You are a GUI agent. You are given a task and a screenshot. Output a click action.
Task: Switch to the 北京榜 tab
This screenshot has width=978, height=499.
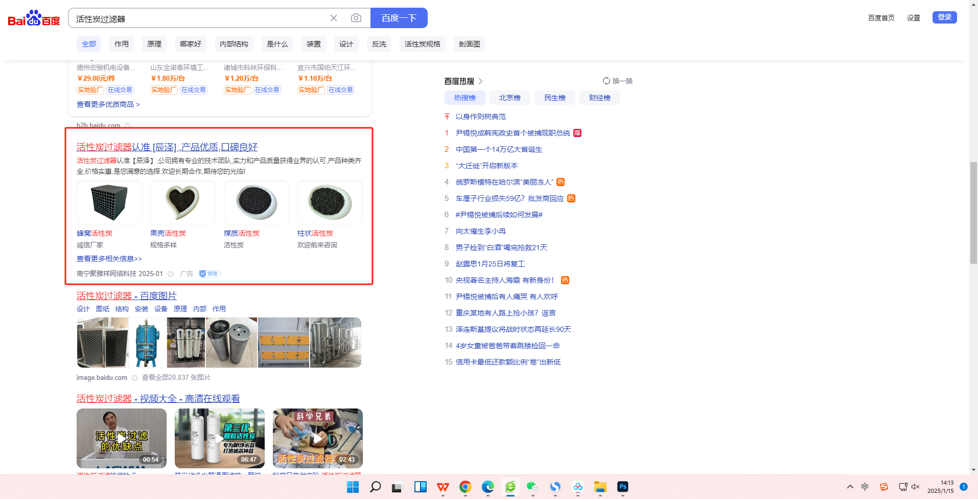click(509, 98)
